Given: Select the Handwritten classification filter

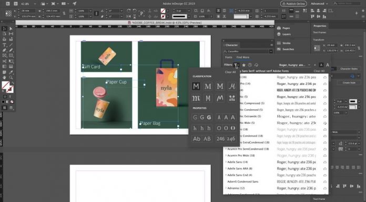Looking at the screenshot, I should coord(220,98).
